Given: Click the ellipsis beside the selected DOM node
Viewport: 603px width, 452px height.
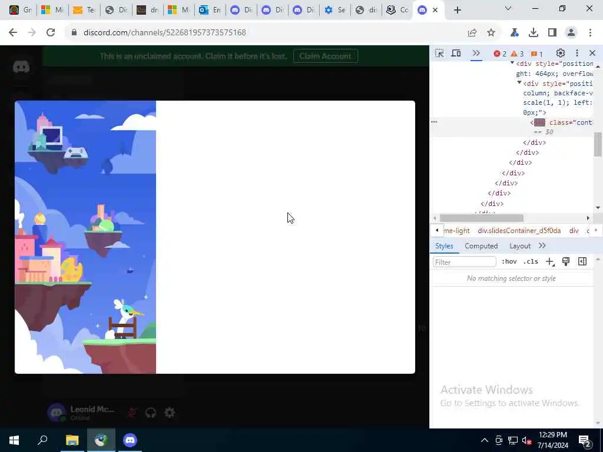Looking at the screenshot, I should click(434, 121).
